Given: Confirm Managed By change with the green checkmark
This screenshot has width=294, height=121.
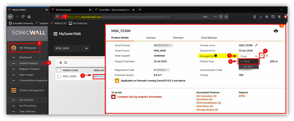Looking at the screenshot, I should (x=262, y=55).
